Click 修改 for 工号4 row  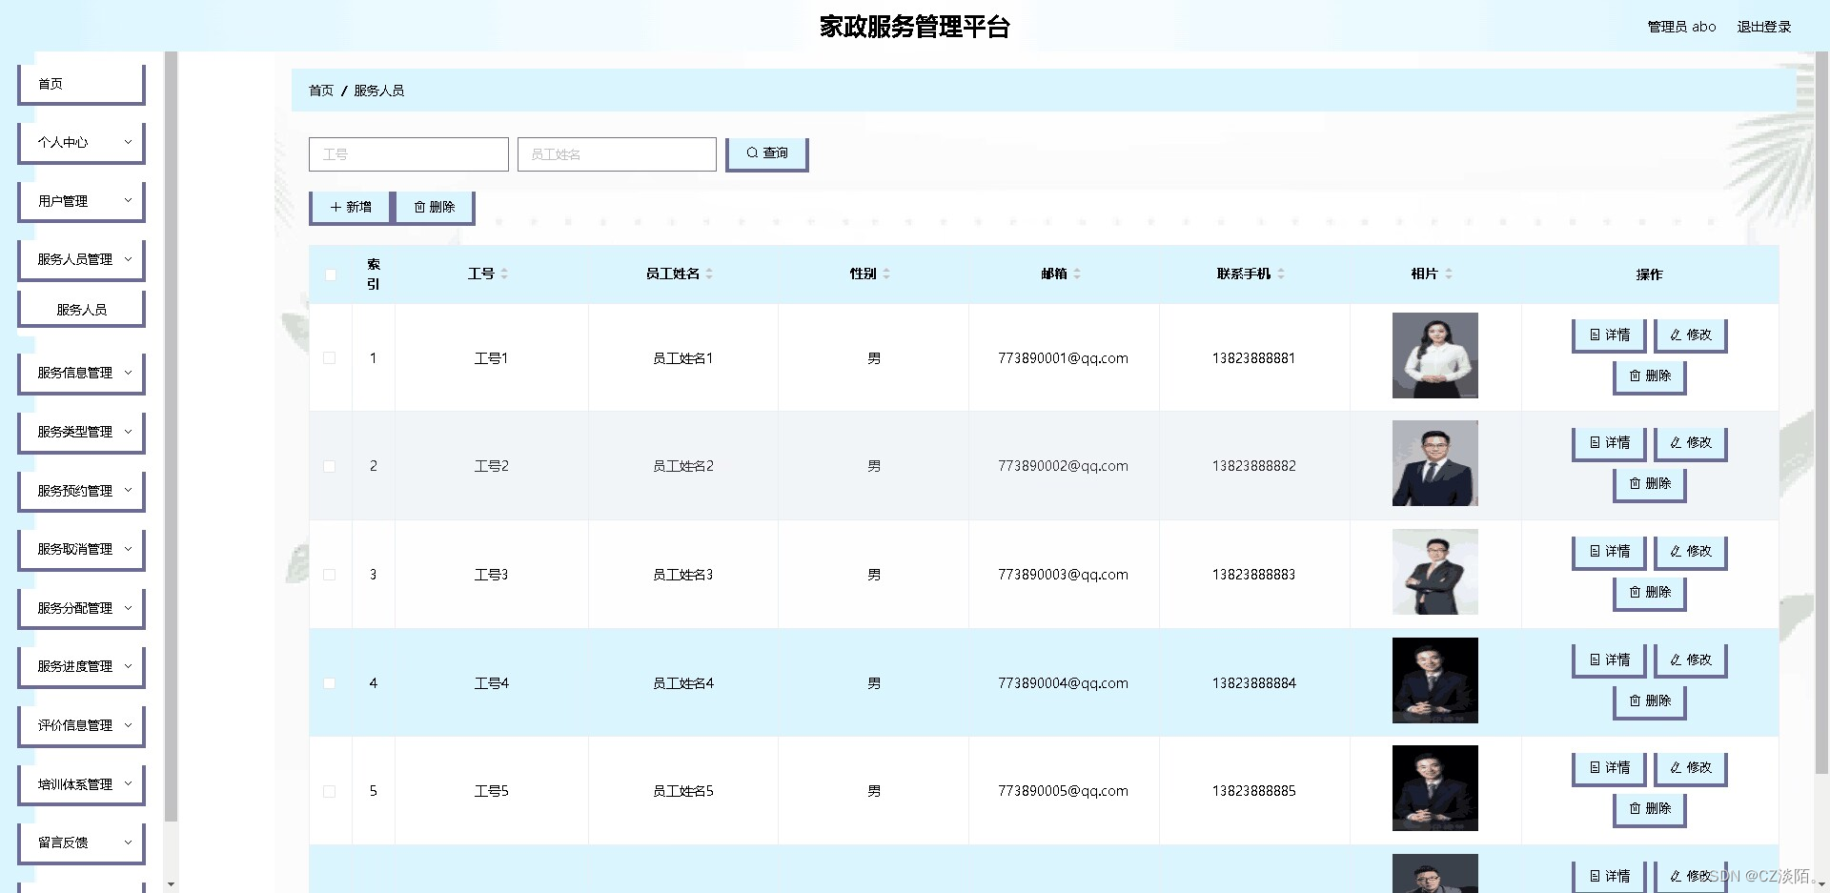pyautogui.click(x=1690, y=660)
